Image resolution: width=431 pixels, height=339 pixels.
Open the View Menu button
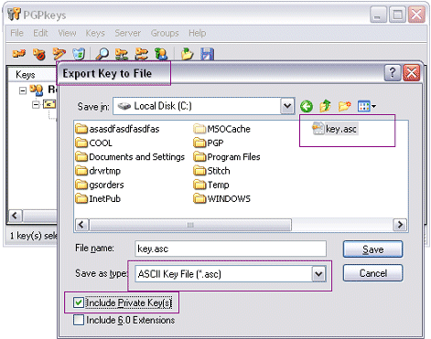[367, 106]
